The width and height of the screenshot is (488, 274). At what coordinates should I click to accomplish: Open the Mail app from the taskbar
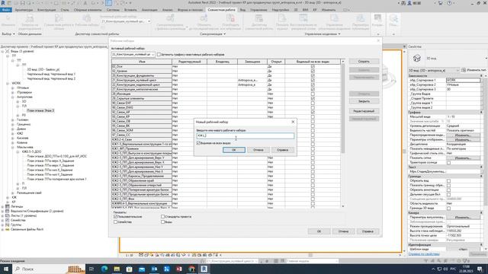[x=142, y=269]
